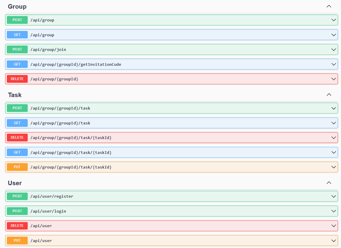Click the DELETE badge on /api/user
The width and height of the screenshot is (341, 248).
(17, 226)
